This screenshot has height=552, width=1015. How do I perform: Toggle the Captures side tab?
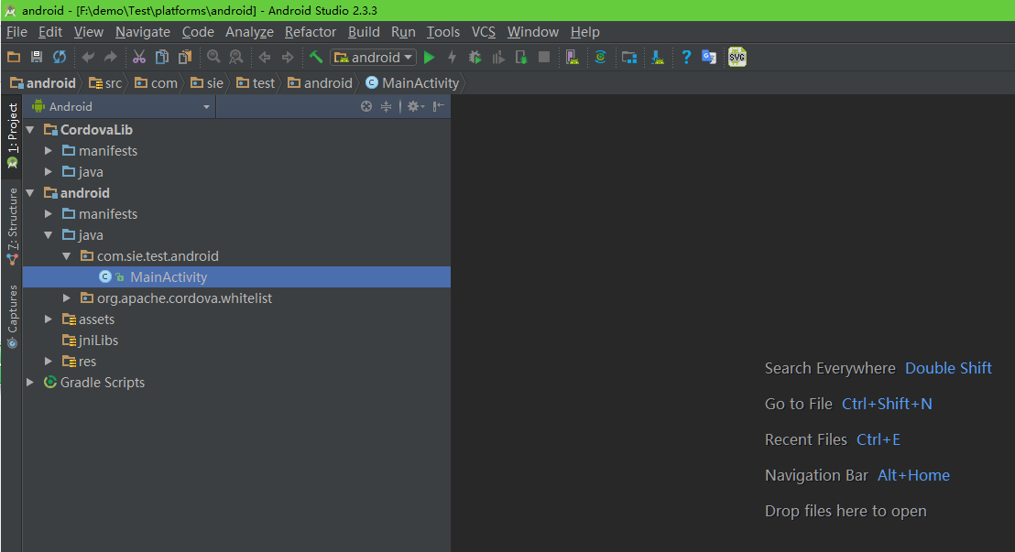coord(12,317)
